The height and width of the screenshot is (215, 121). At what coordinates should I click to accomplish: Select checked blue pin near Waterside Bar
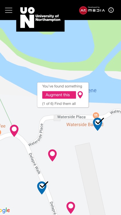tap(98, 124)
